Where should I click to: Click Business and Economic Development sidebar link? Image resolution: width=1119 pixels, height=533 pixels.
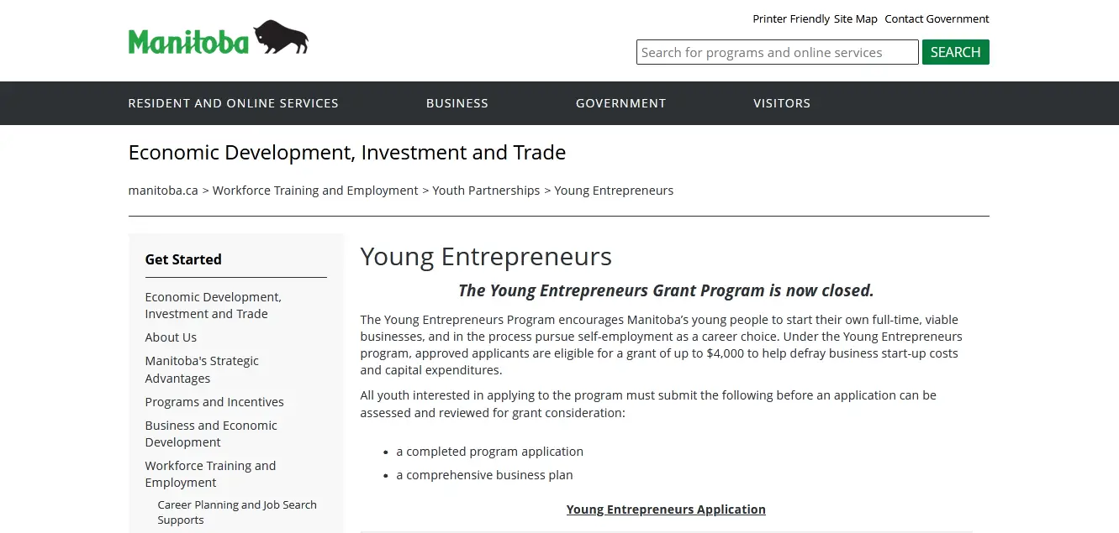coord(210,434)
